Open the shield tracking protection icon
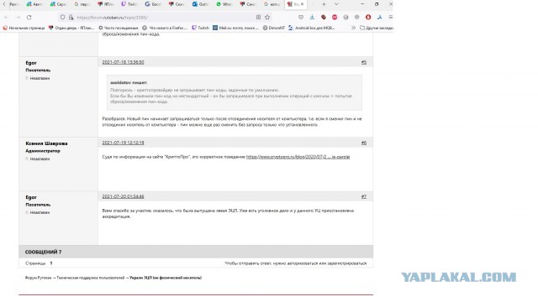 click(62, 17)
